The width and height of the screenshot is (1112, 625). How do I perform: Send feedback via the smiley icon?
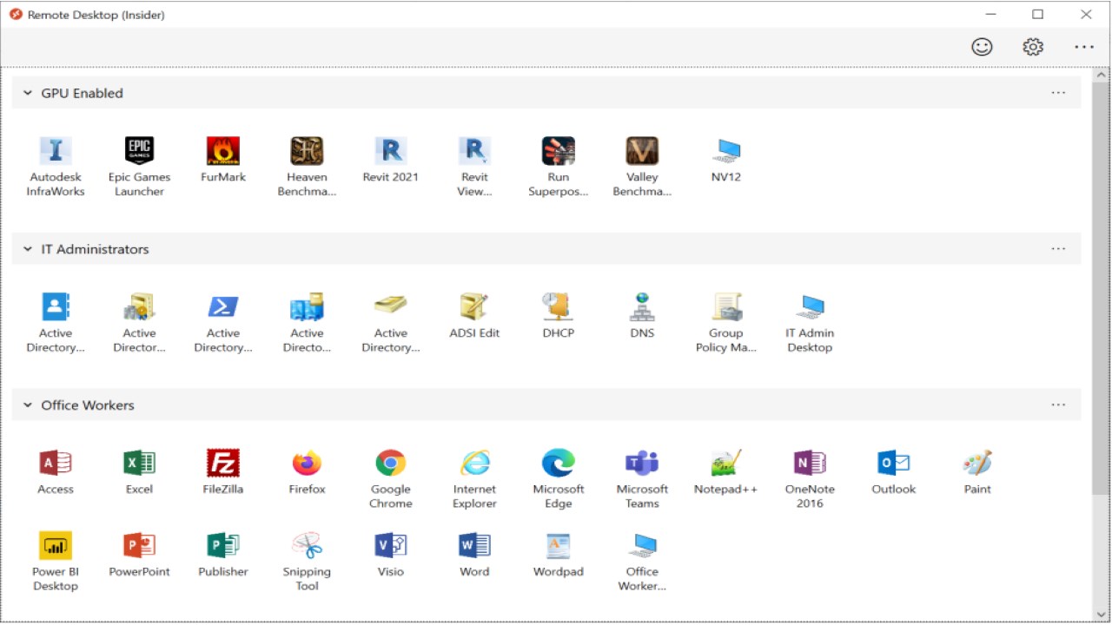coord(982,47)
